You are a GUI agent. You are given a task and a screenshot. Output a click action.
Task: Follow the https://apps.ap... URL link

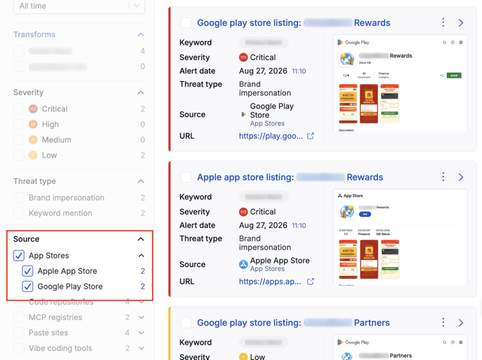click(270, 282)
